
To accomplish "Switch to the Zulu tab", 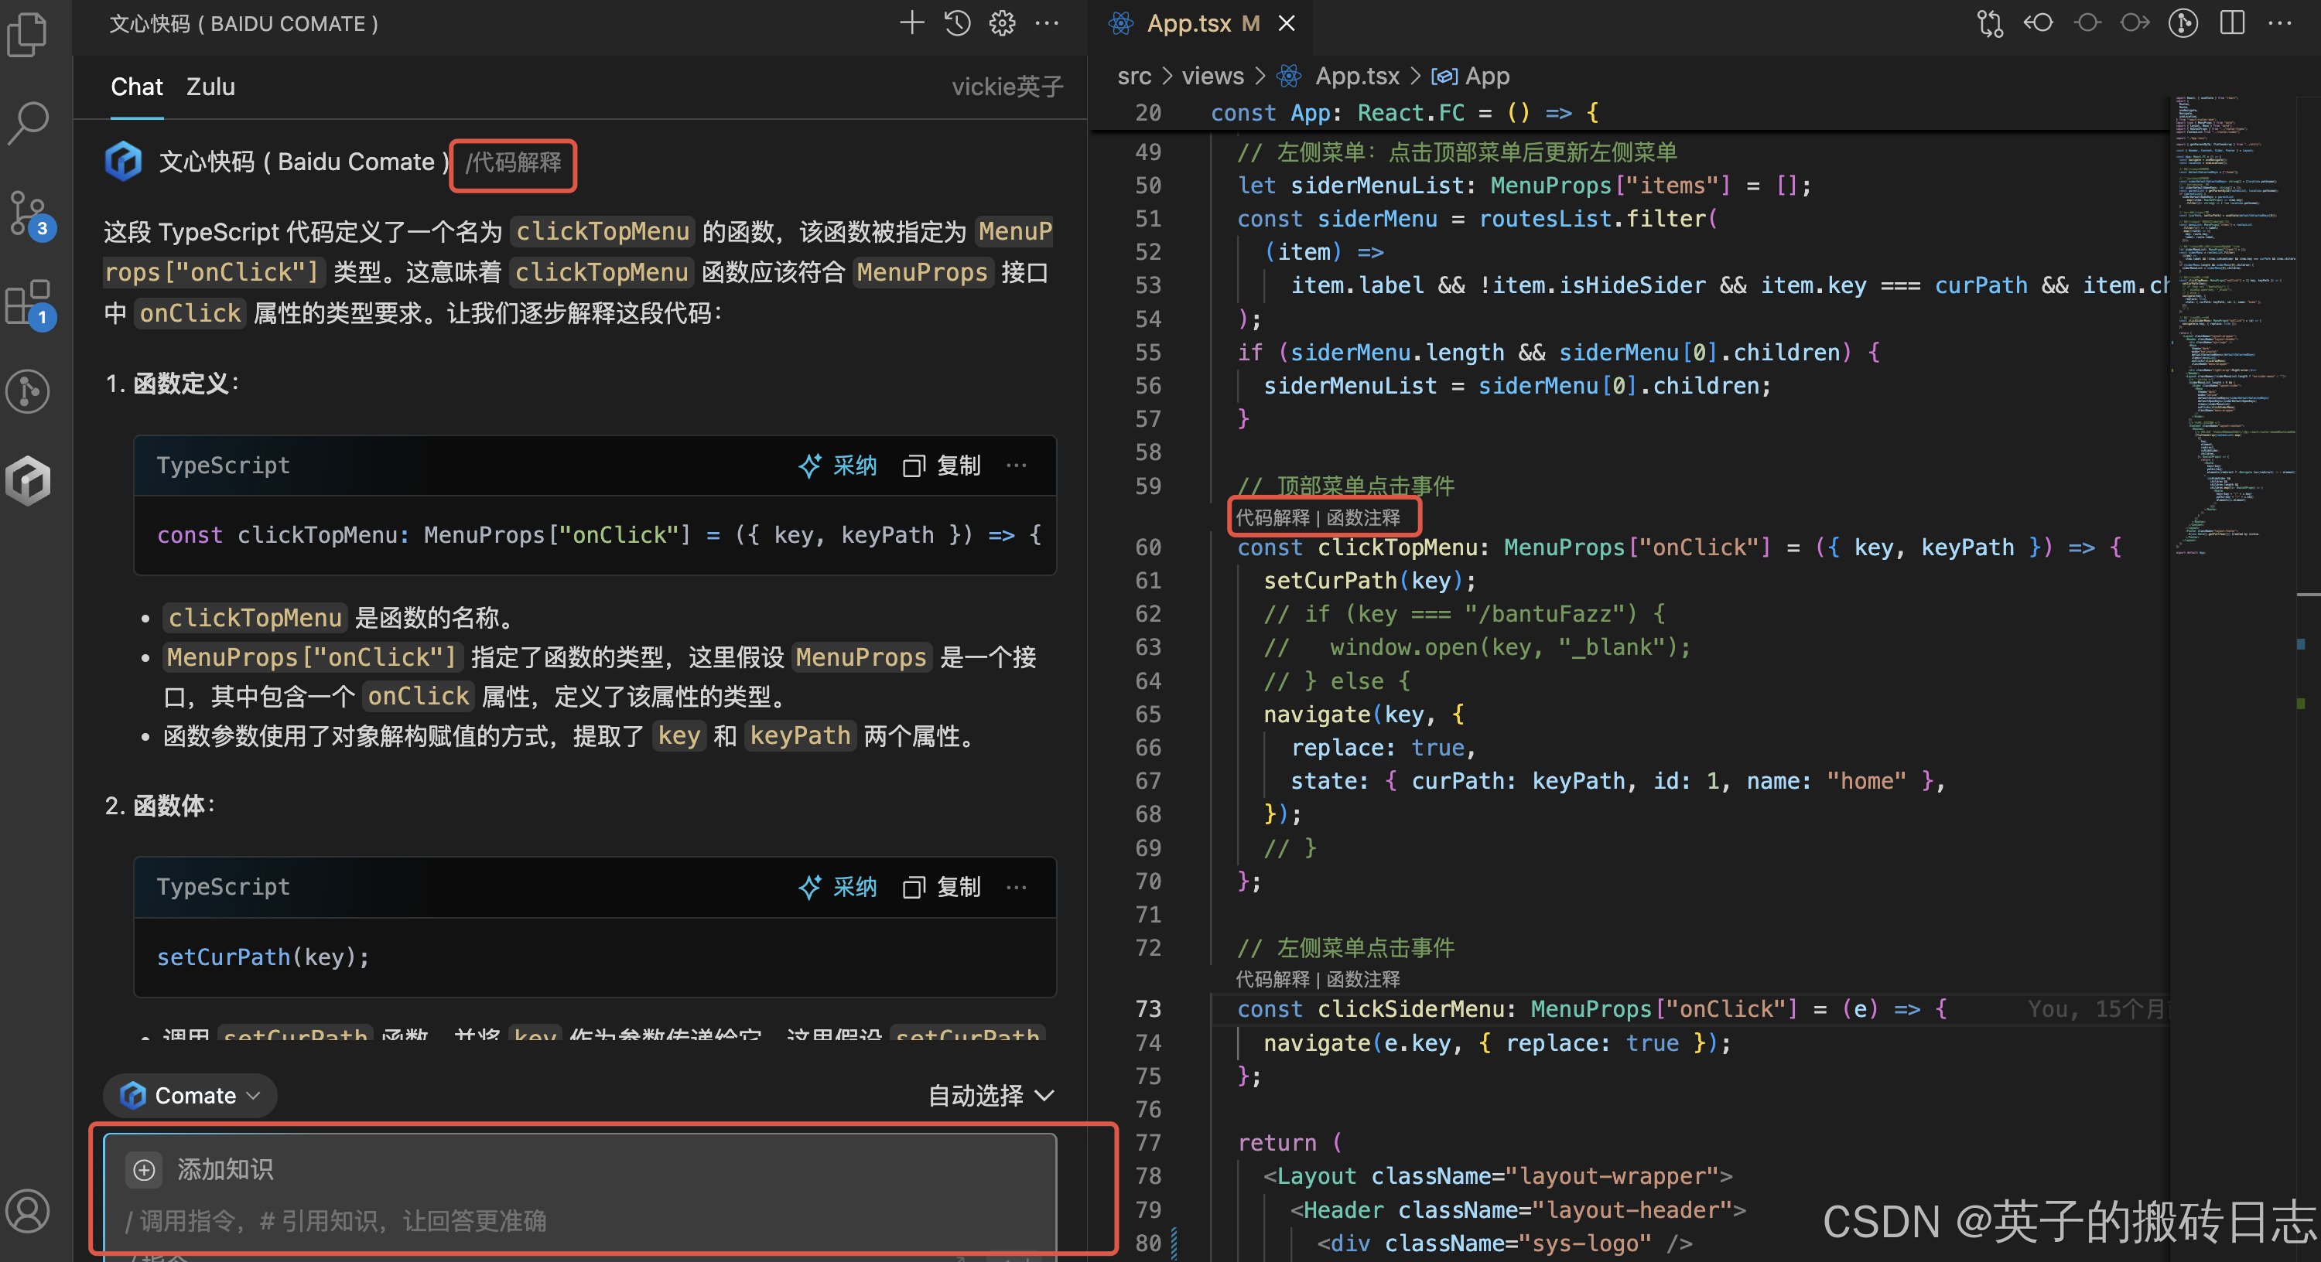I will [x=210, y=87].
